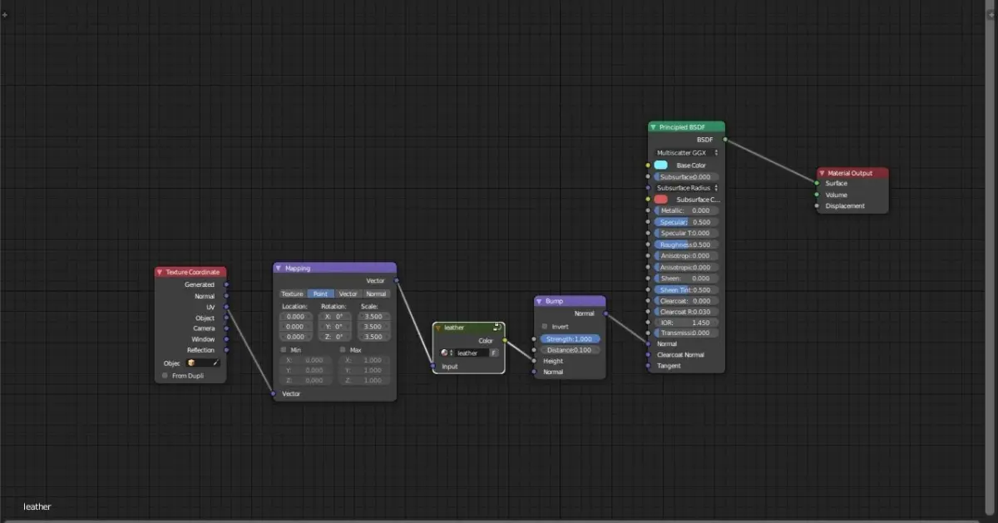This screenshot has height=523, width=998.
Task: Click the Mapping node Vector input socket
Action: pyautogui.click(x=273, y=393)
